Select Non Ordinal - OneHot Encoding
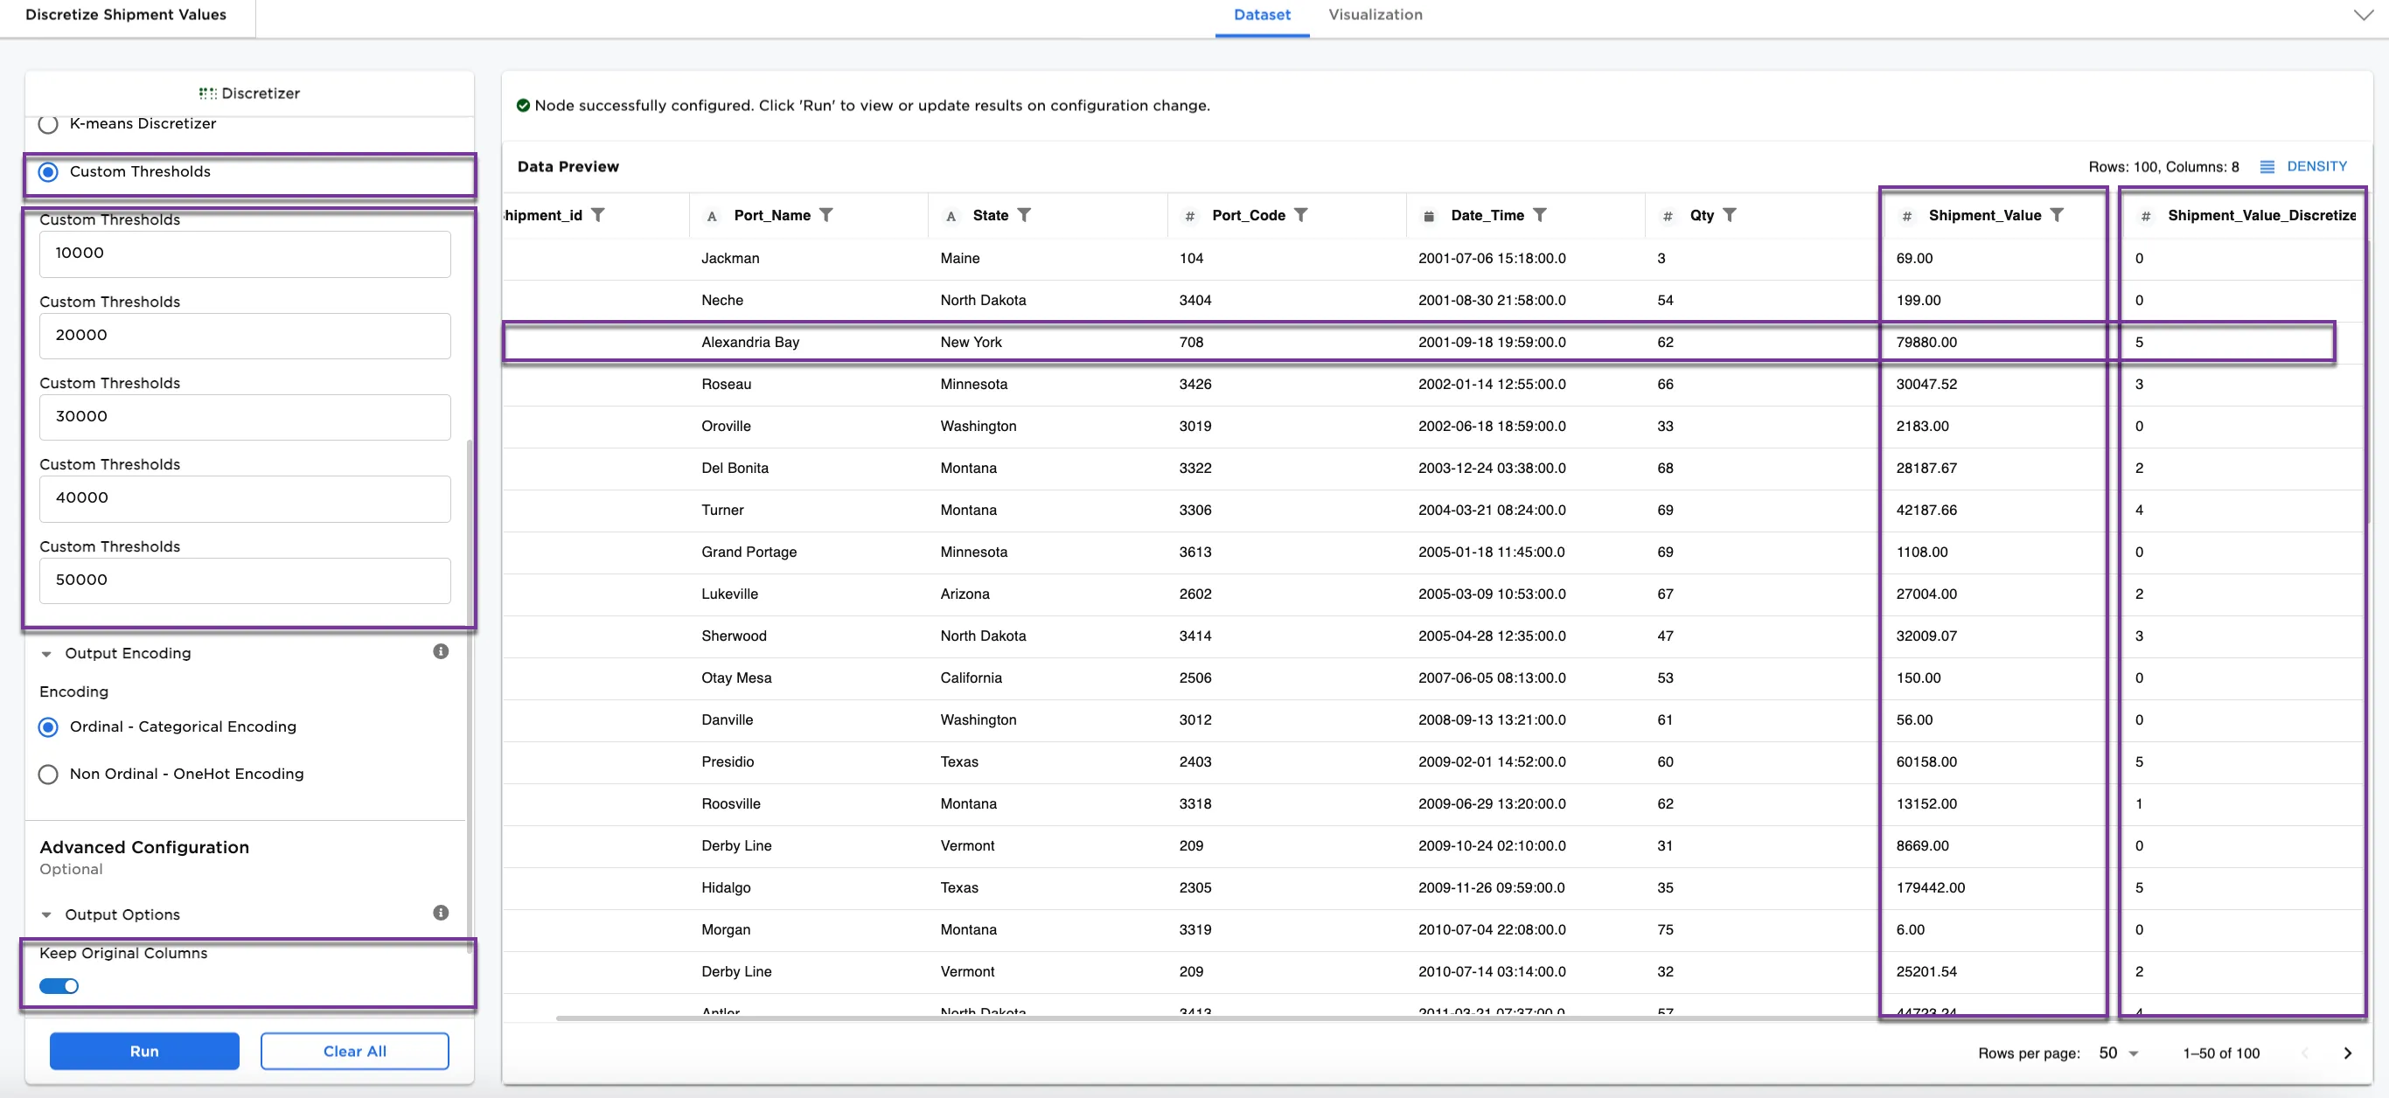2389x1098 pixels. [x=48, y=774]
